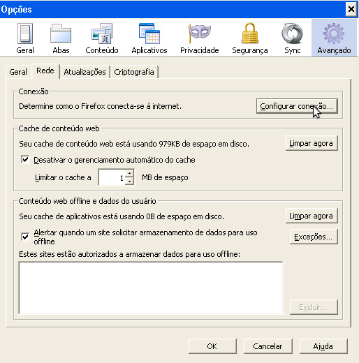Open the Exceções dialog
The height and width of the screenshot is (363, 359).
click(314, 237)
